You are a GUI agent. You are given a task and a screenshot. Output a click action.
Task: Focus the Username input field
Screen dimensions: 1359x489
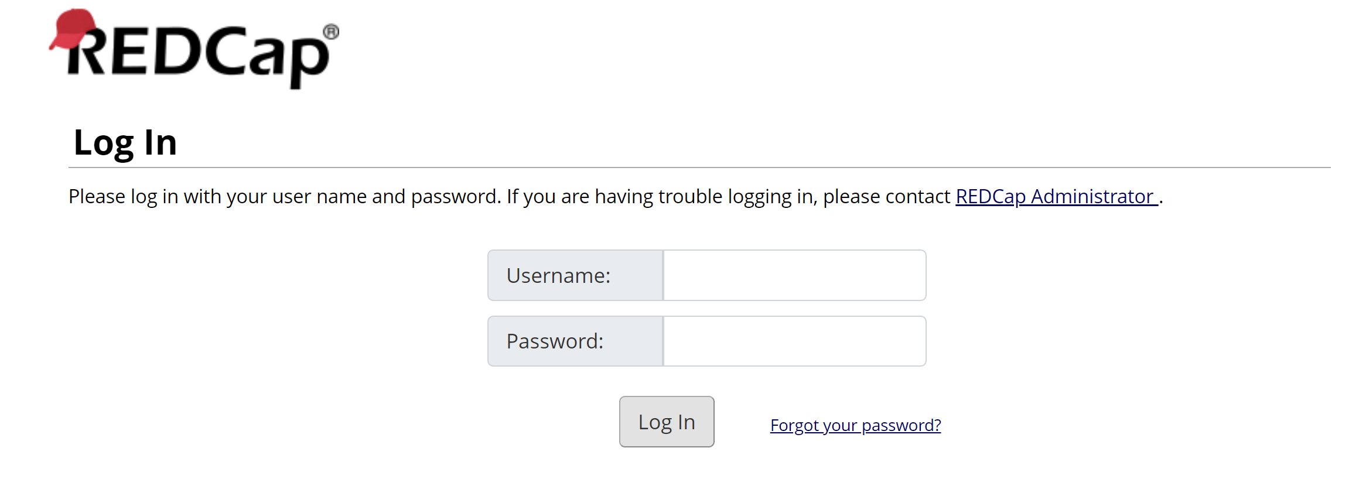pos(794,275)
